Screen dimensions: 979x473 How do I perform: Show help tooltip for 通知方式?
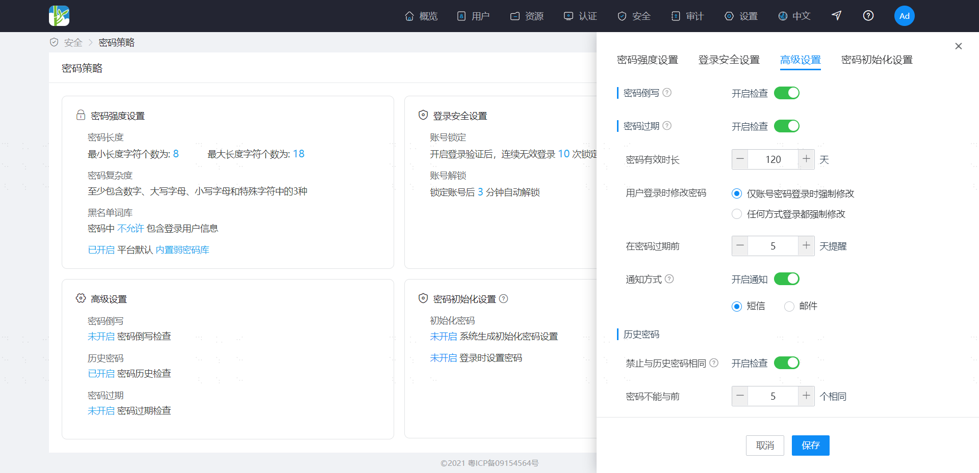(669, 279)
